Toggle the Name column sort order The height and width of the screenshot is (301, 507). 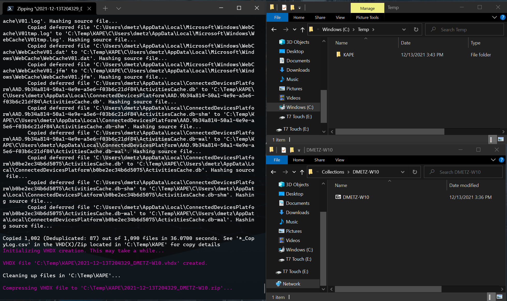[341, 43]
